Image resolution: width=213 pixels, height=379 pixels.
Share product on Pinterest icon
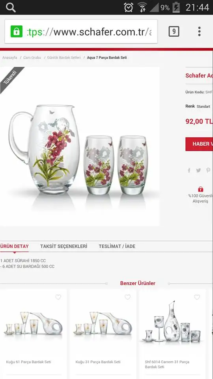(208, 171)
